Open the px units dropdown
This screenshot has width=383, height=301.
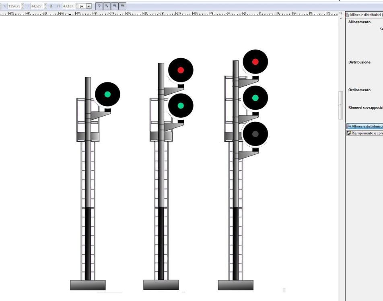(89, 6)
